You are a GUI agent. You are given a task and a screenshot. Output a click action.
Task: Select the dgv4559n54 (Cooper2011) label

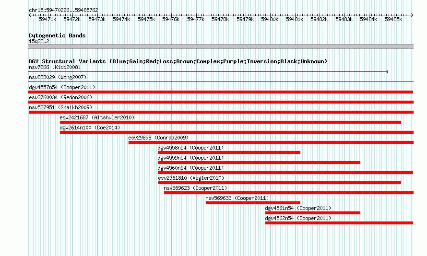[190, 158]
